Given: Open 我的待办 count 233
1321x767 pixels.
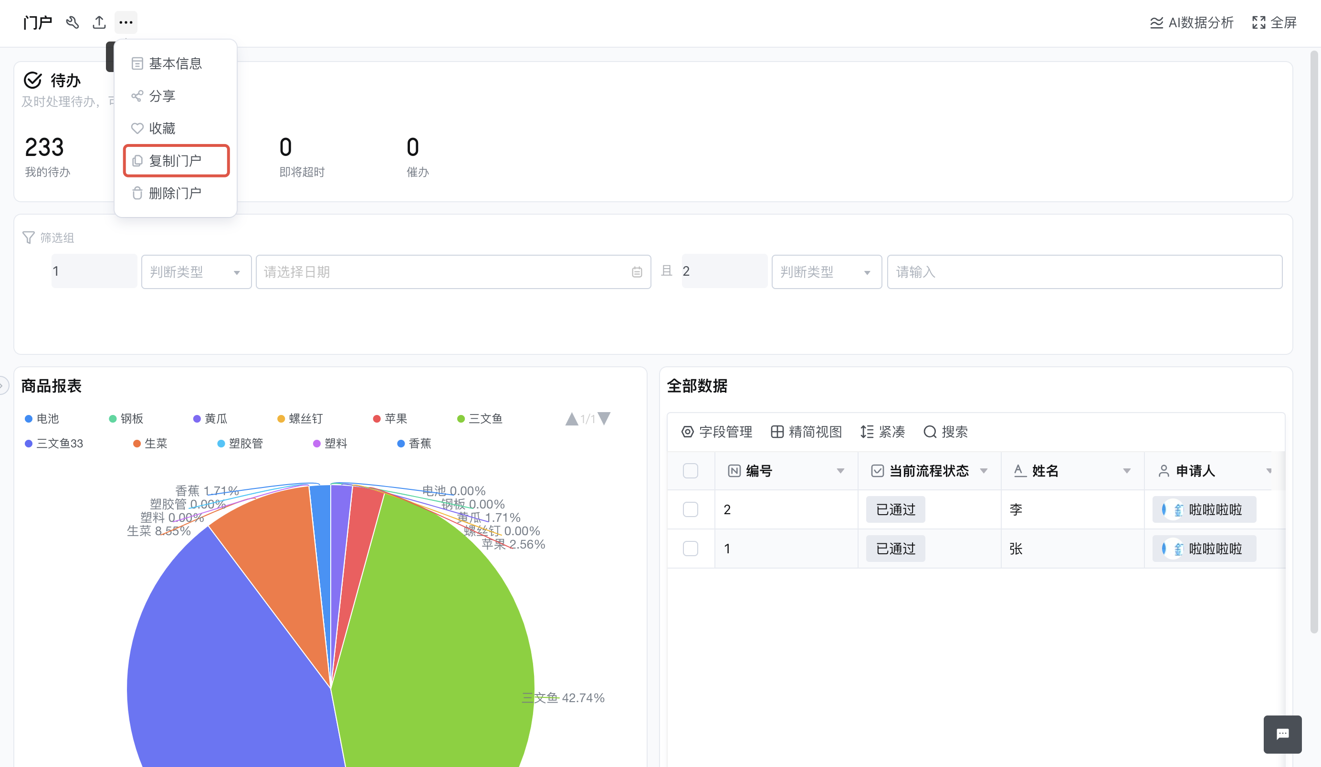Looking at the screenshot, I should point(44,147).
